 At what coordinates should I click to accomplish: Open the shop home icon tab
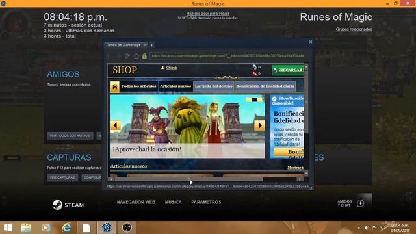[x=115, y=86]
